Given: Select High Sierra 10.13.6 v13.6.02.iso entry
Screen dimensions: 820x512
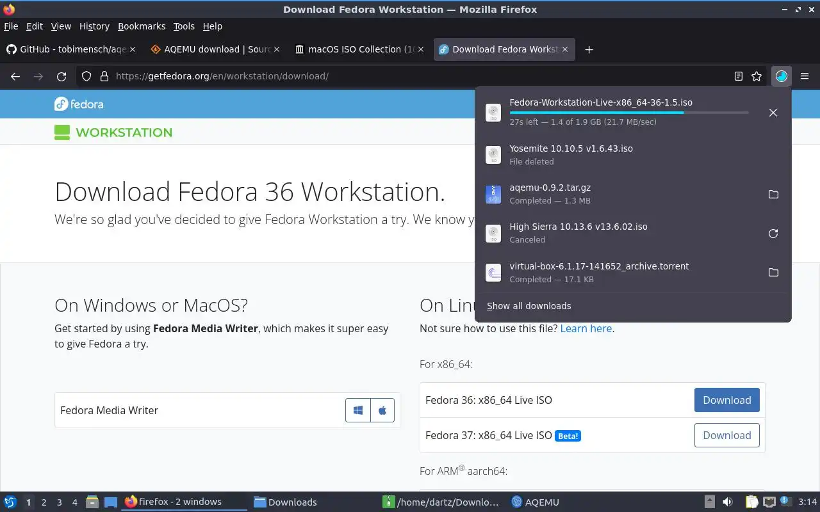Looking at the screenshot, I should 633,233.
